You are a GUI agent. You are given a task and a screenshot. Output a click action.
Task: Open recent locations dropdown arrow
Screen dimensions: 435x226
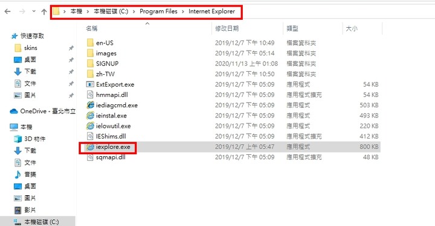point(34,11)
